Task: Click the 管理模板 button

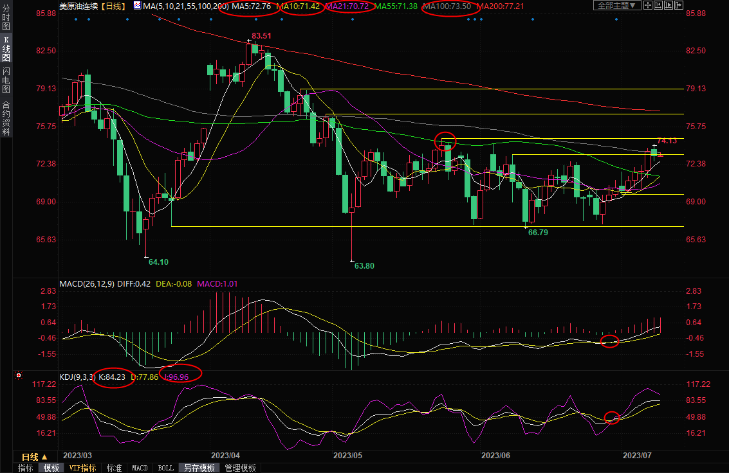Action: [x=240, y=468]
